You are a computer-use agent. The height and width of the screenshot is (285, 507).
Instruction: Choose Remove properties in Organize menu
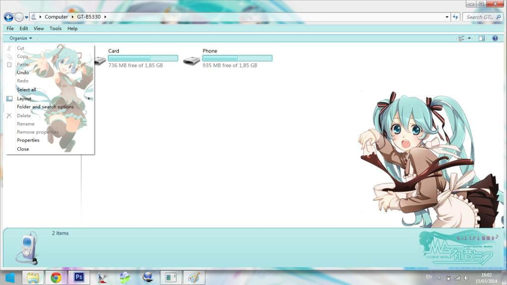click(38, 132)
